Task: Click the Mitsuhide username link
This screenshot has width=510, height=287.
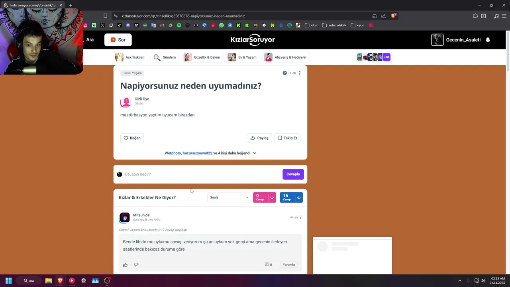Action: pos(141,215)
